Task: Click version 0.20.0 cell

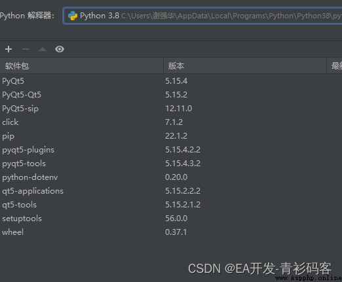Action: coord(176,177)
